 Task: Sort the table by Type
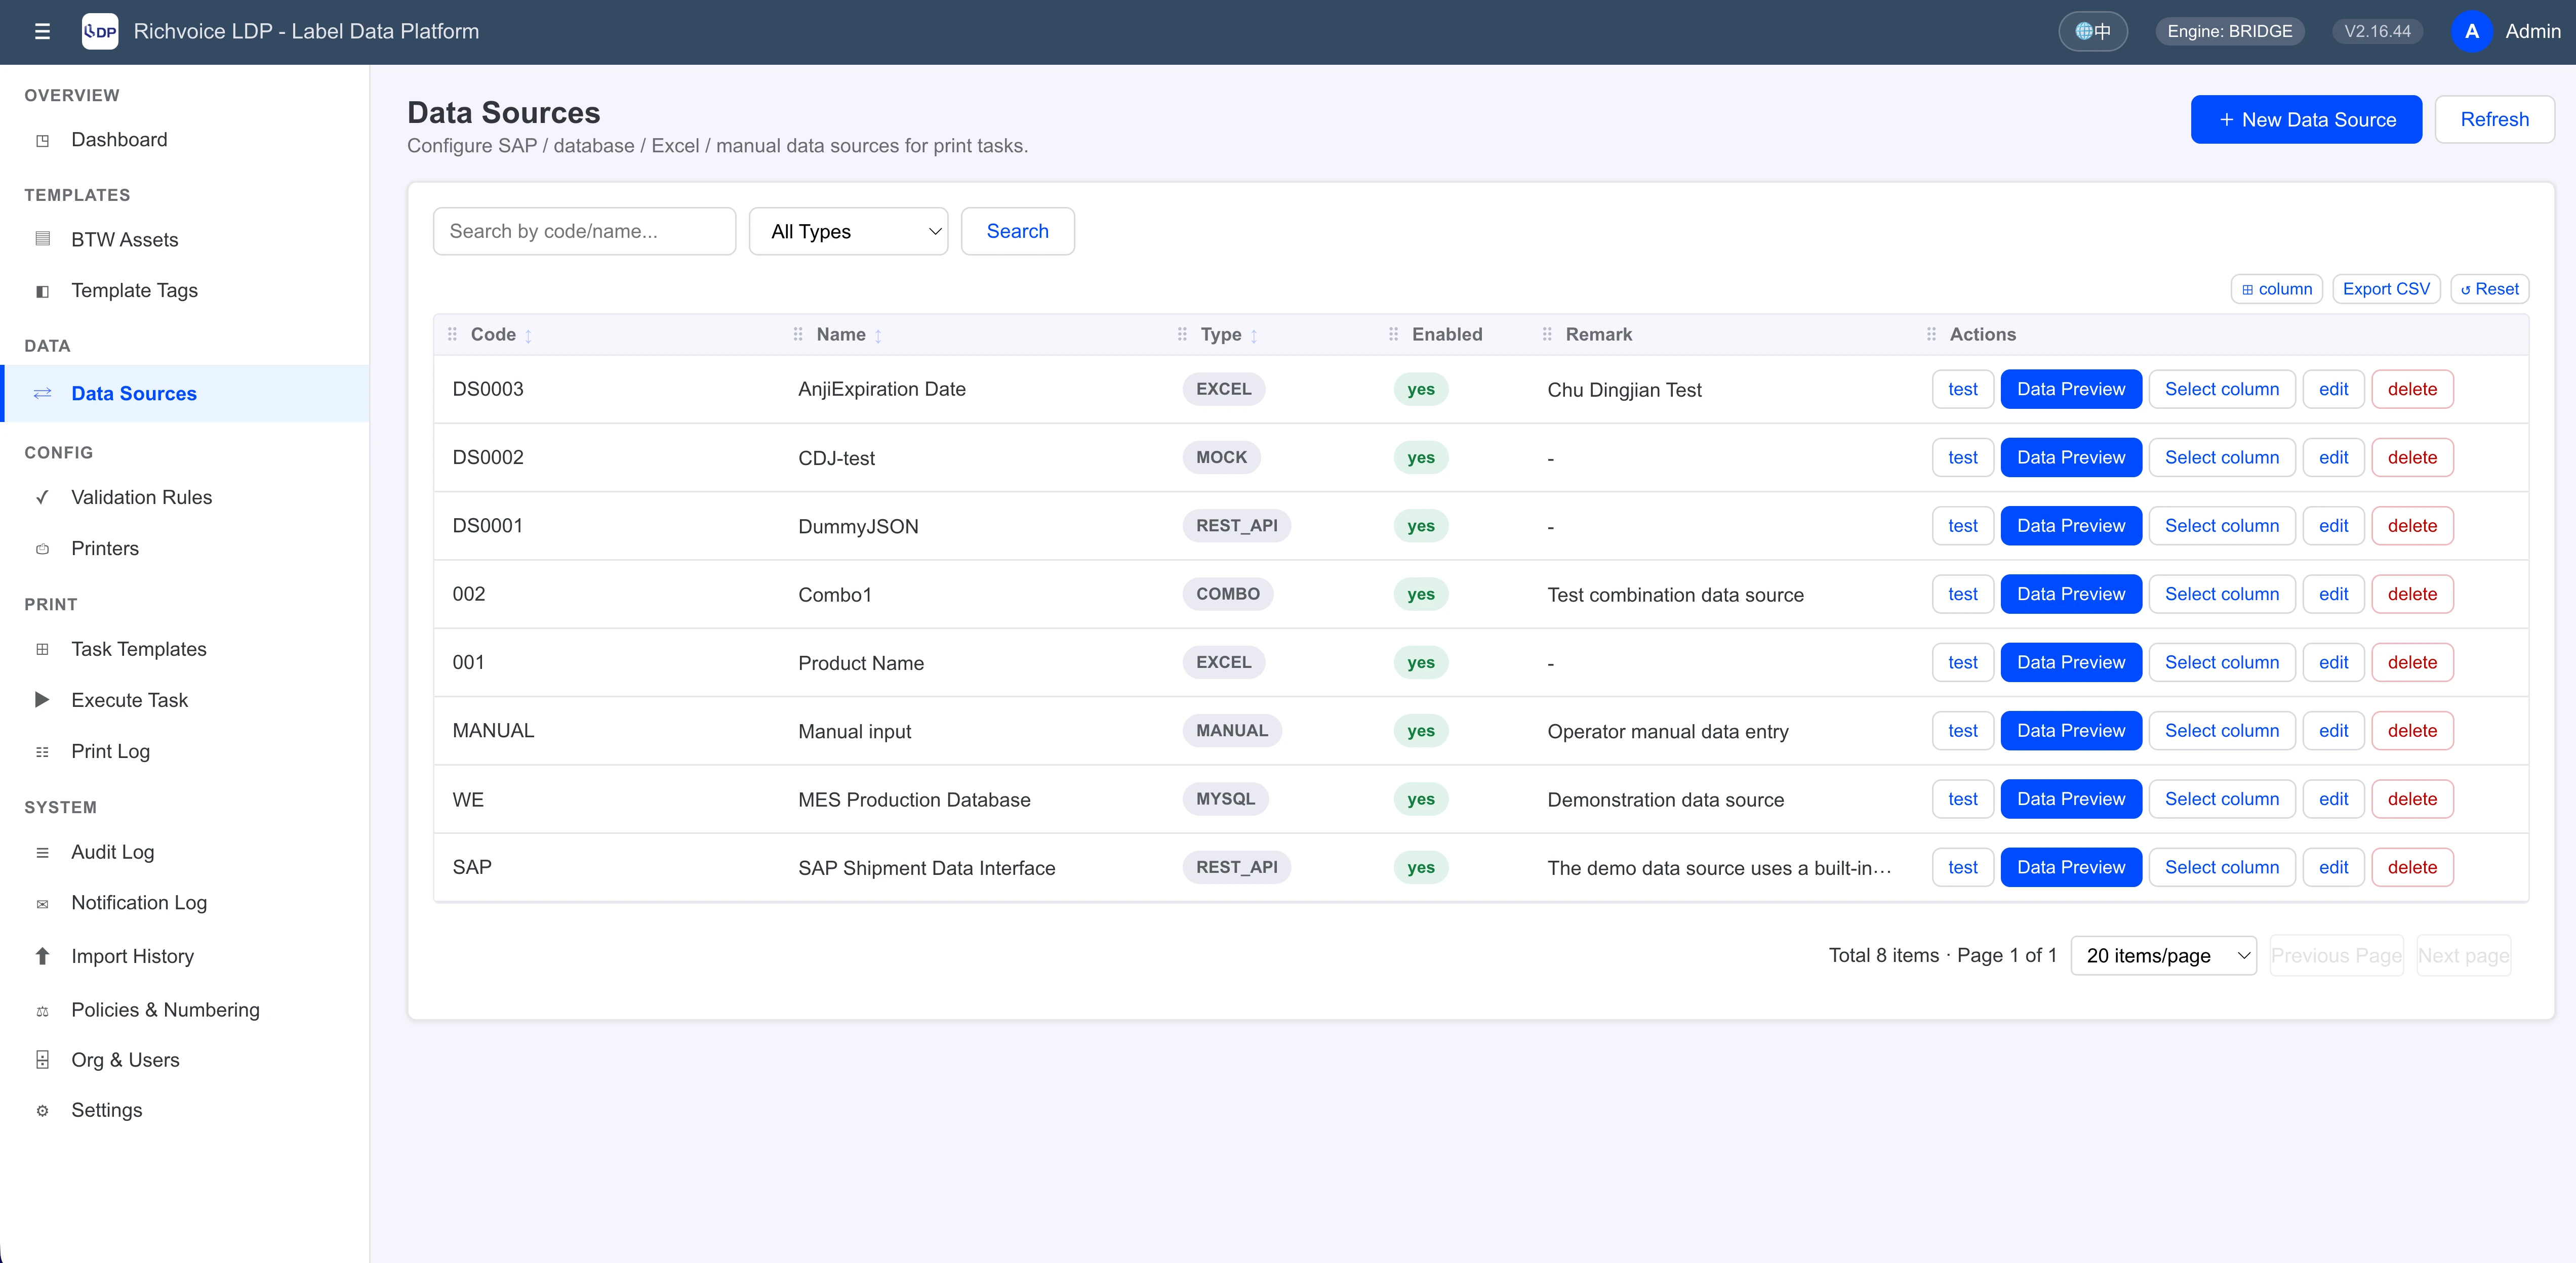pos(1253,335)
